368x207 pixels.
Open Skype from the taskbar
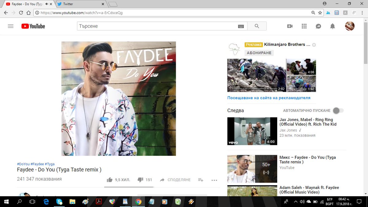pos(59,201)
